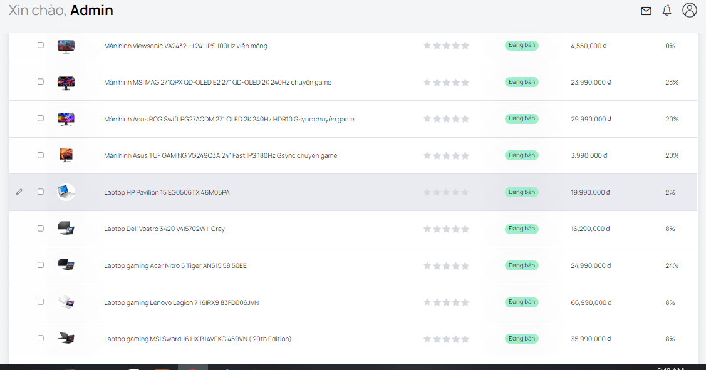Open the admin user profile icon
The width and height of the screenshot is (706, 370).
click(x=689, y=10)
